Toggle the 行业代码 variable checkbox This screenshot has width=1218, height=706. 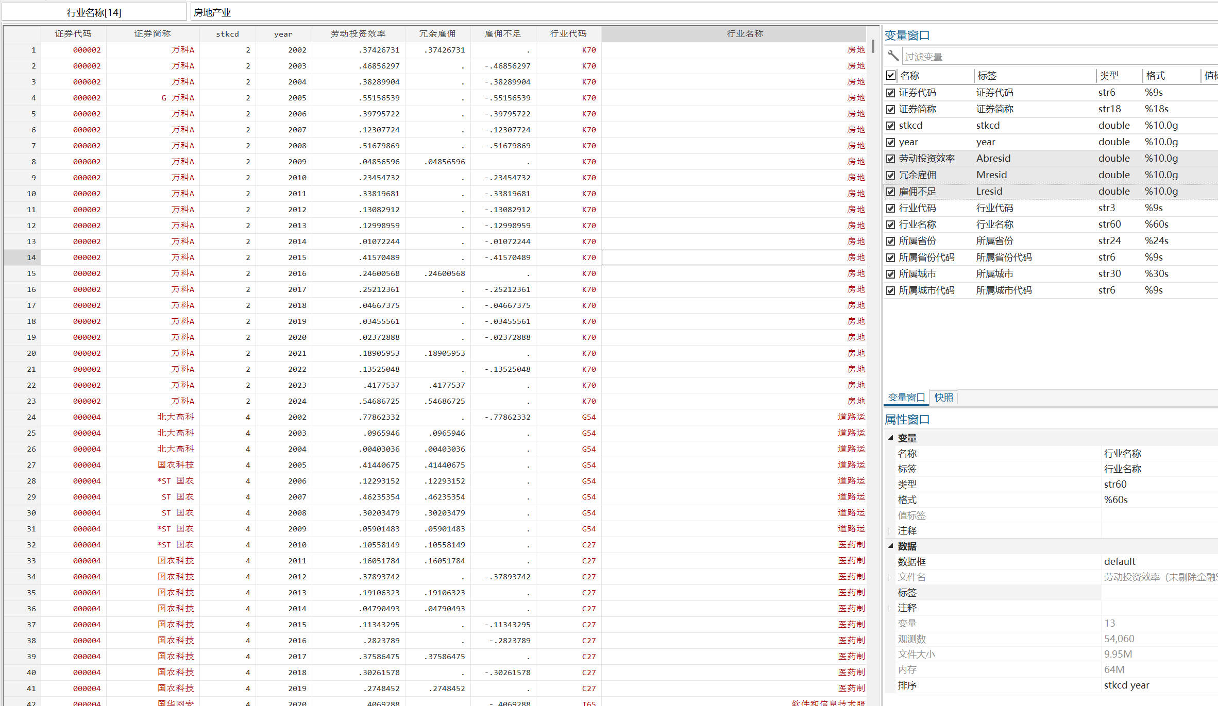point(890,208)
